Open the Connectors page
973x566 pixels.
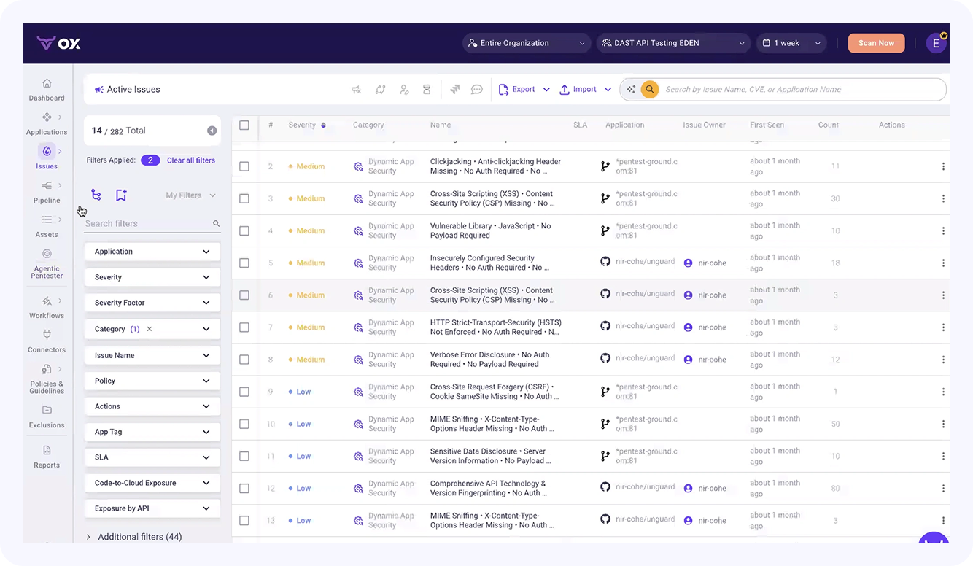47,342
